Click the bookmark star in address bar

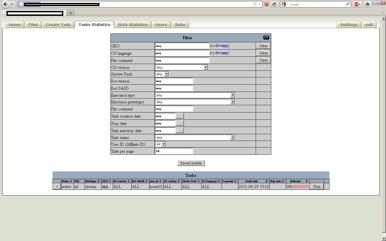255,4
